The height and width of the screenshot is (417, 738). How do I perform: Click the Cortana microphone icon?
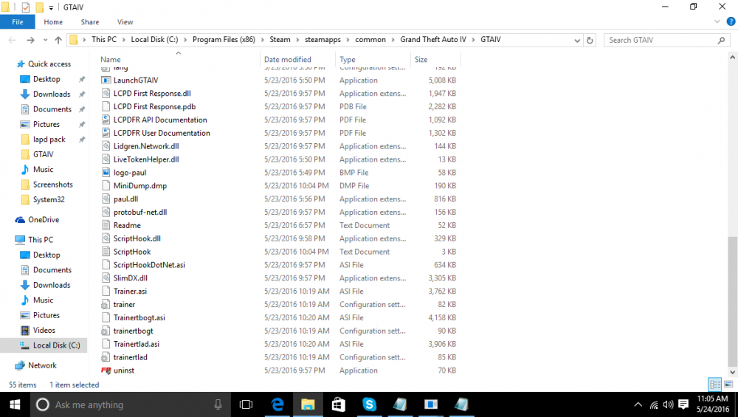[218, 404]
